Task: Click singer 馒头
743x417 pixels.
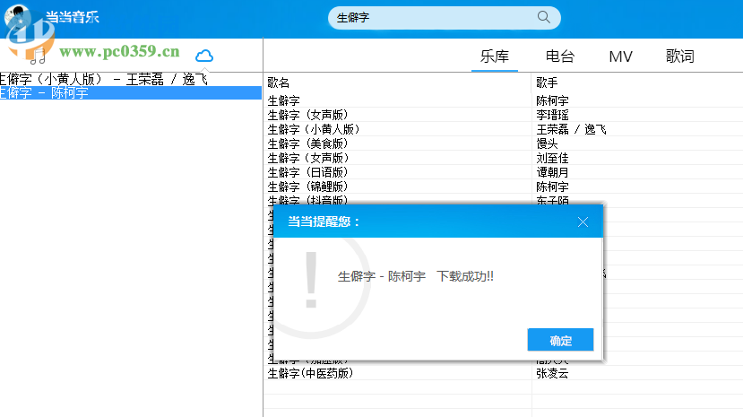Action: [x=547, y=143]
